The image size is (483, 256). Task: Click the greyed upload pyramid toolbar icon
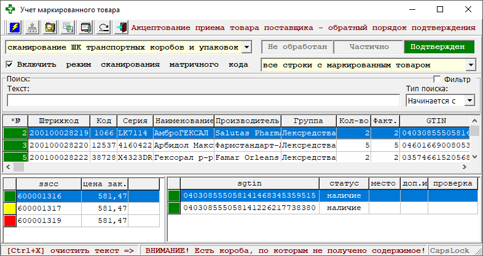tap(33, 28)
